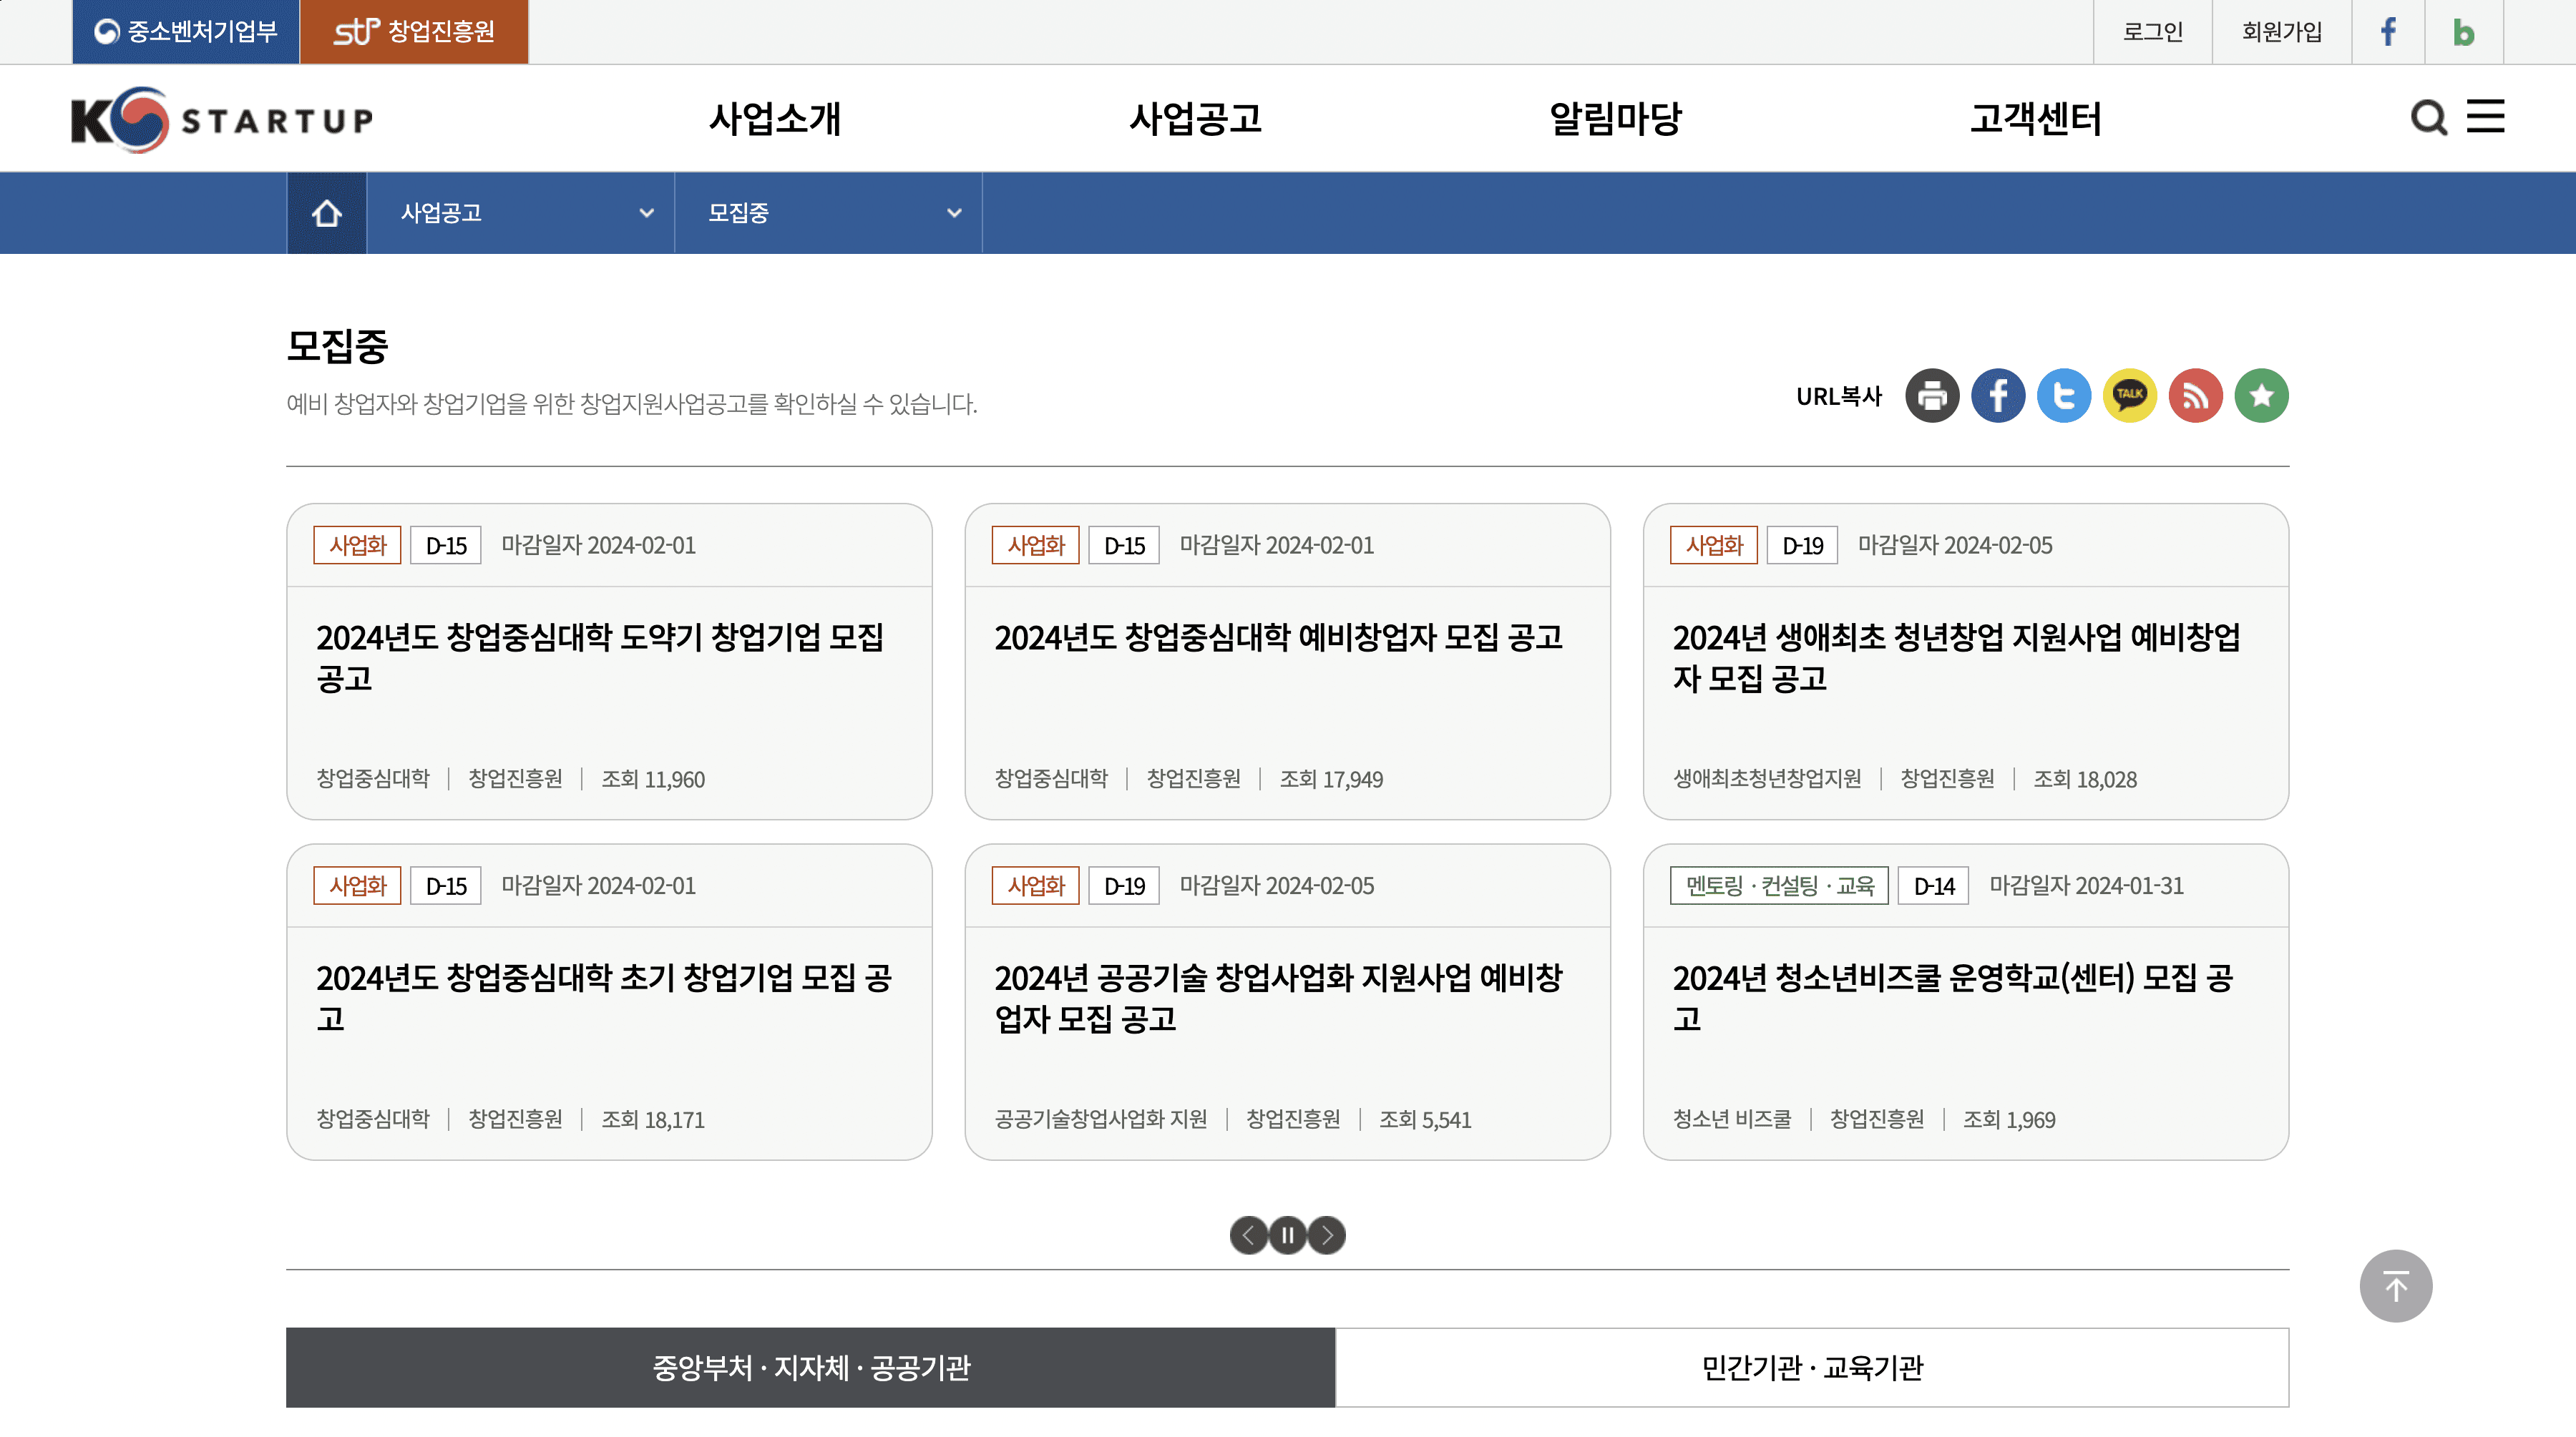Open the 고객센터 main menu
The height and width of the screenshot is (1437, 2576).
click(x=2035, y=119)
